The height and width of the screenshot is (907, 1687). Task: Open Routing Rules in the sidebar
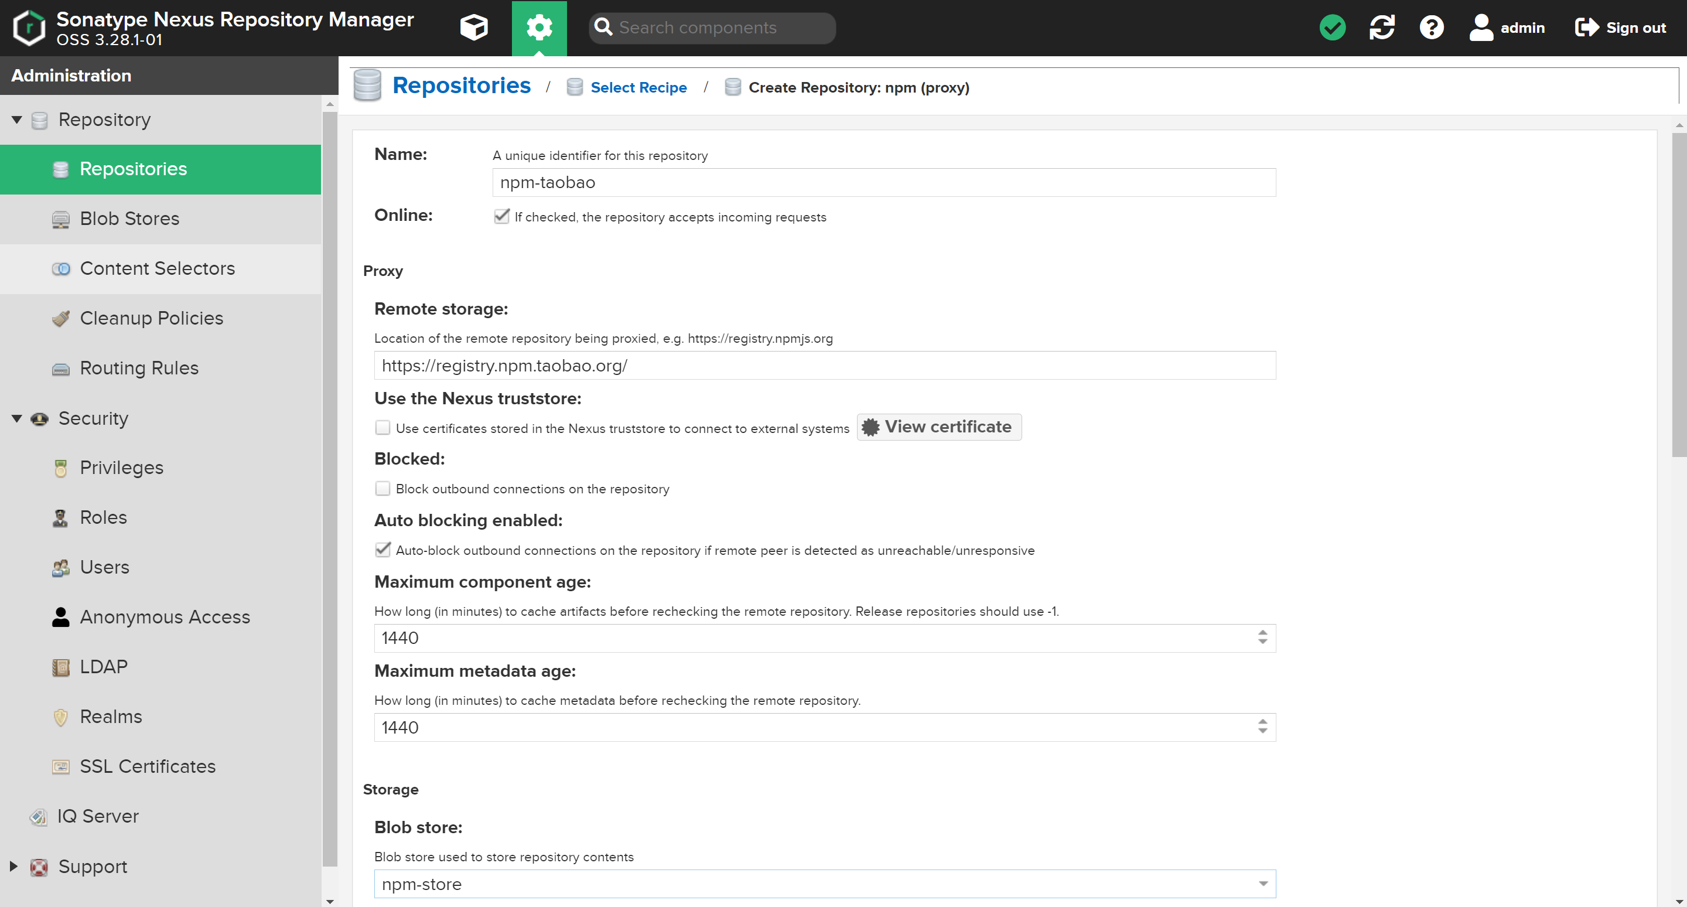click(160, 368)
